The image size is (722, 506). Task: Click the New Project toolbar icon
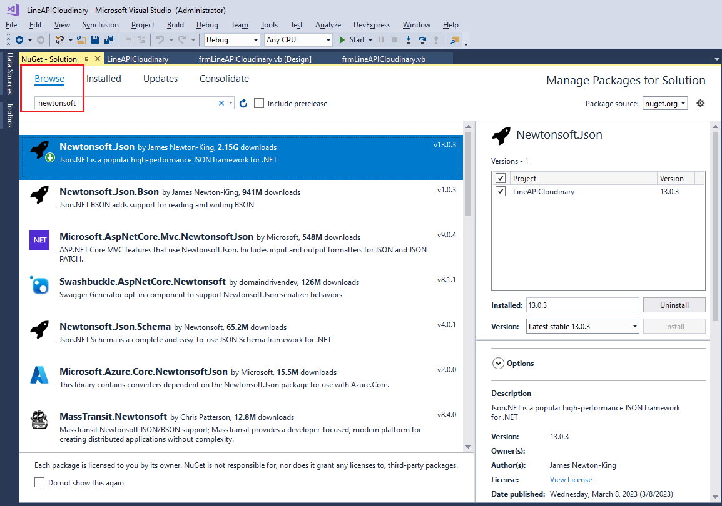click(x=59, y=39)
